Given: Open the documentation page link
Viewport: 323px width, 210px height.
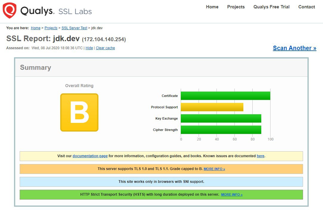Looking at the screenshot, I should click(x=90, y=156).
